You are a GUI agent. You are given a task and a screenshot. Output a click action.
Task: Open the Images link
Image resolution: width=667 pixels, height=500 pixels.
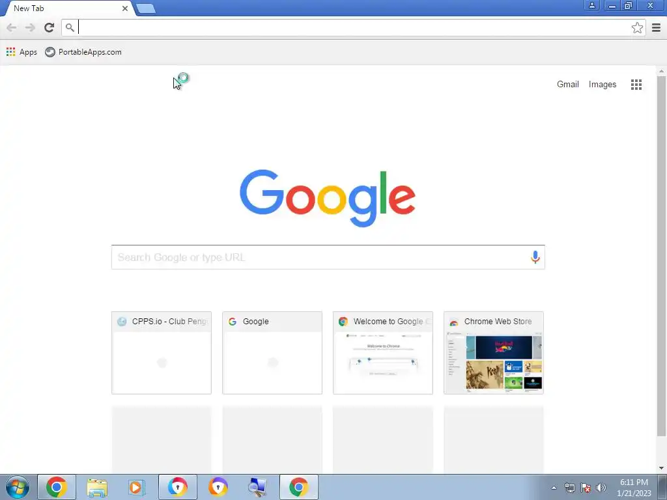click(x=602, y=84)
